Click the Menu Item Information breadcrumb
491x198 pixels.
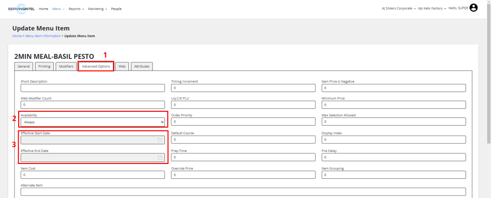tap(43, 36)
